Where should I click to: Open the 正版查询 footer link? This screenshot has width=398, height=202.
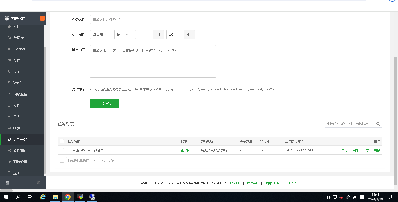pyautogui.click(x=291, y=183)
